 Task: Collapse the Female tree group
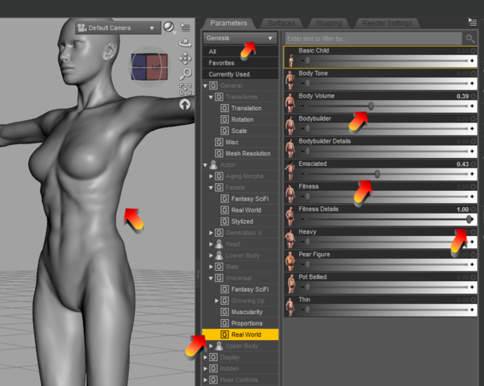coord(211,188)
